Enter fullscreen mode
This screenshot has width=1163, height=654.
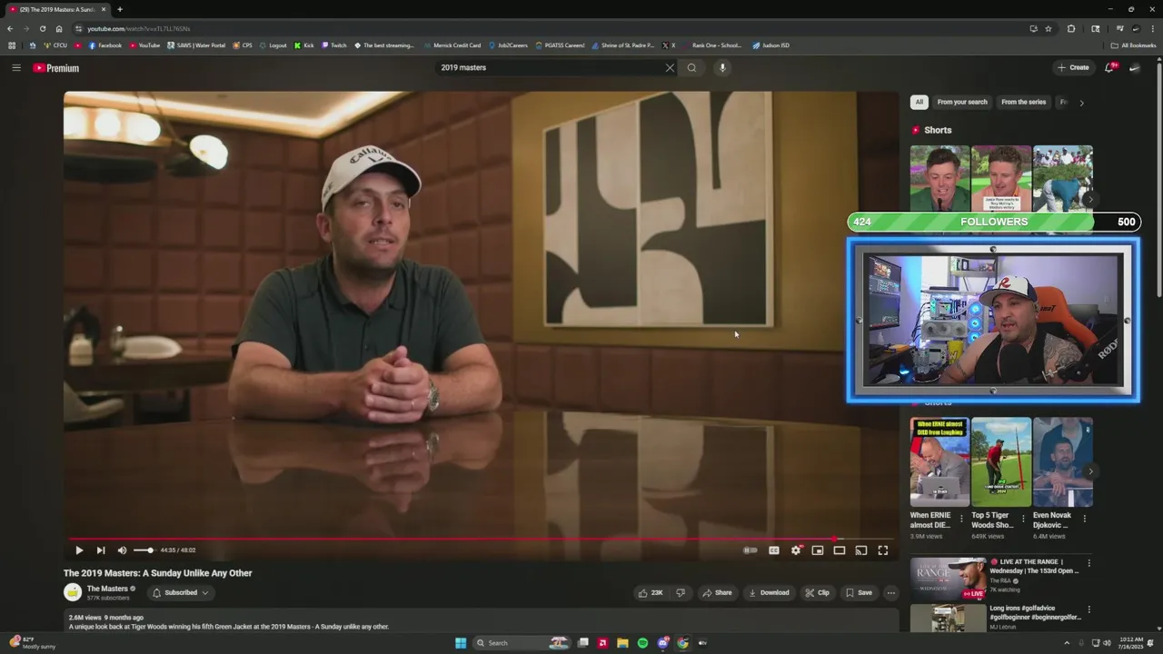883,550
